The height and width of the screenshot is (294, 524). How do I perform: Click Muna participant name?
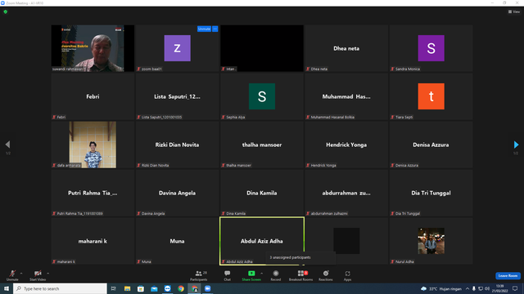(x=177, y=241)
